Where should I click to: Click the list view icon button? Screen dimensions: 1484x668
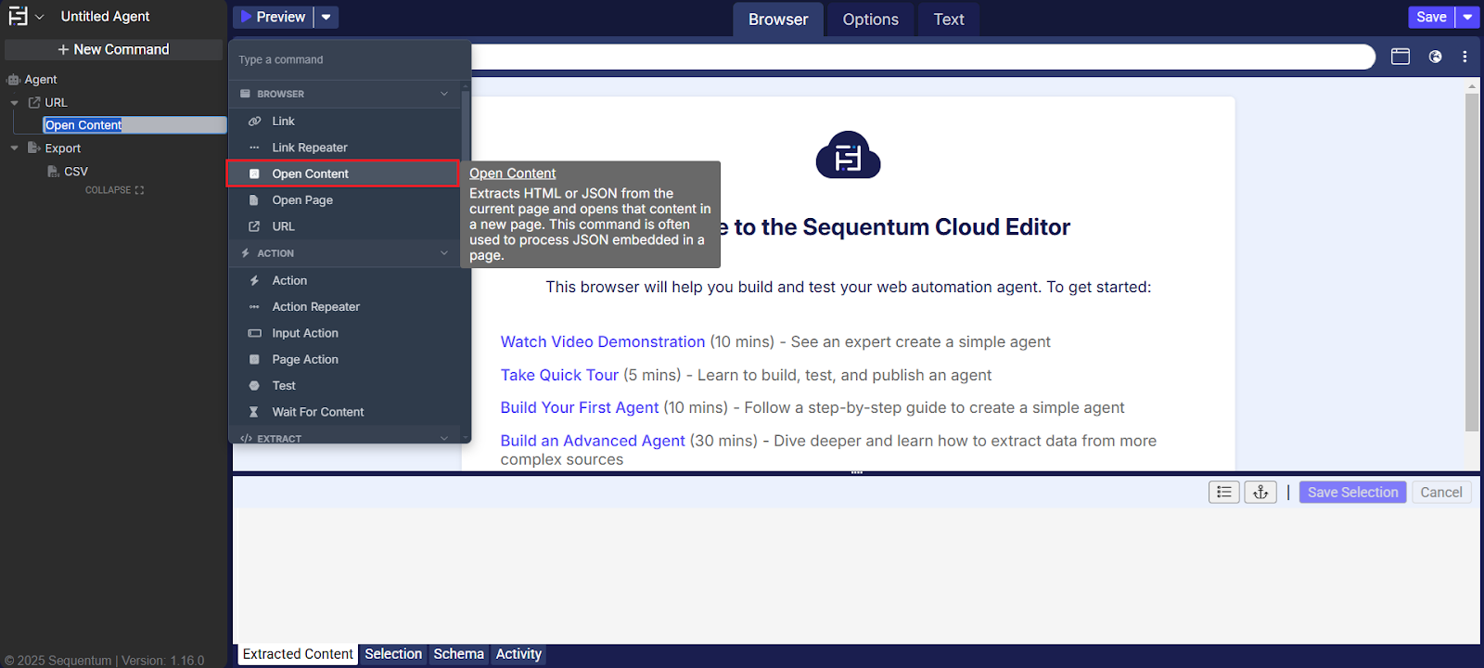click(1223, 492)
